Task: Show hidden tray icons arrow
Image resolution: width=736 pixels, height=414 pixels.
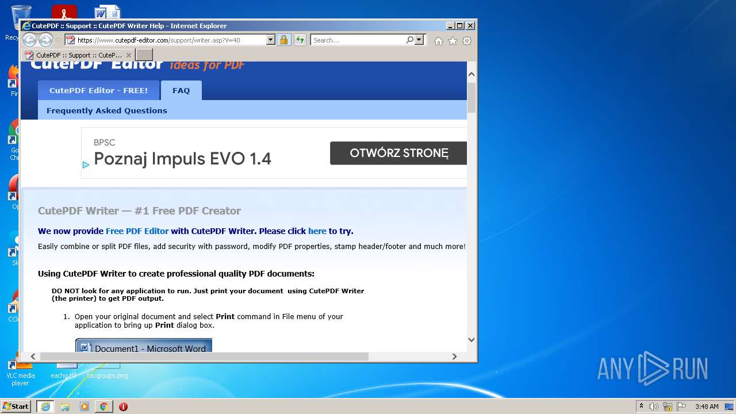Action: 641,407
